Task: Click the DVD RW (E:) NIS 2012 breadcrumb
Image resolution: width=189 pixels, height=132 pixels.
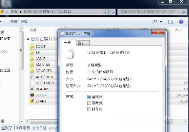Action: [48, 11]
